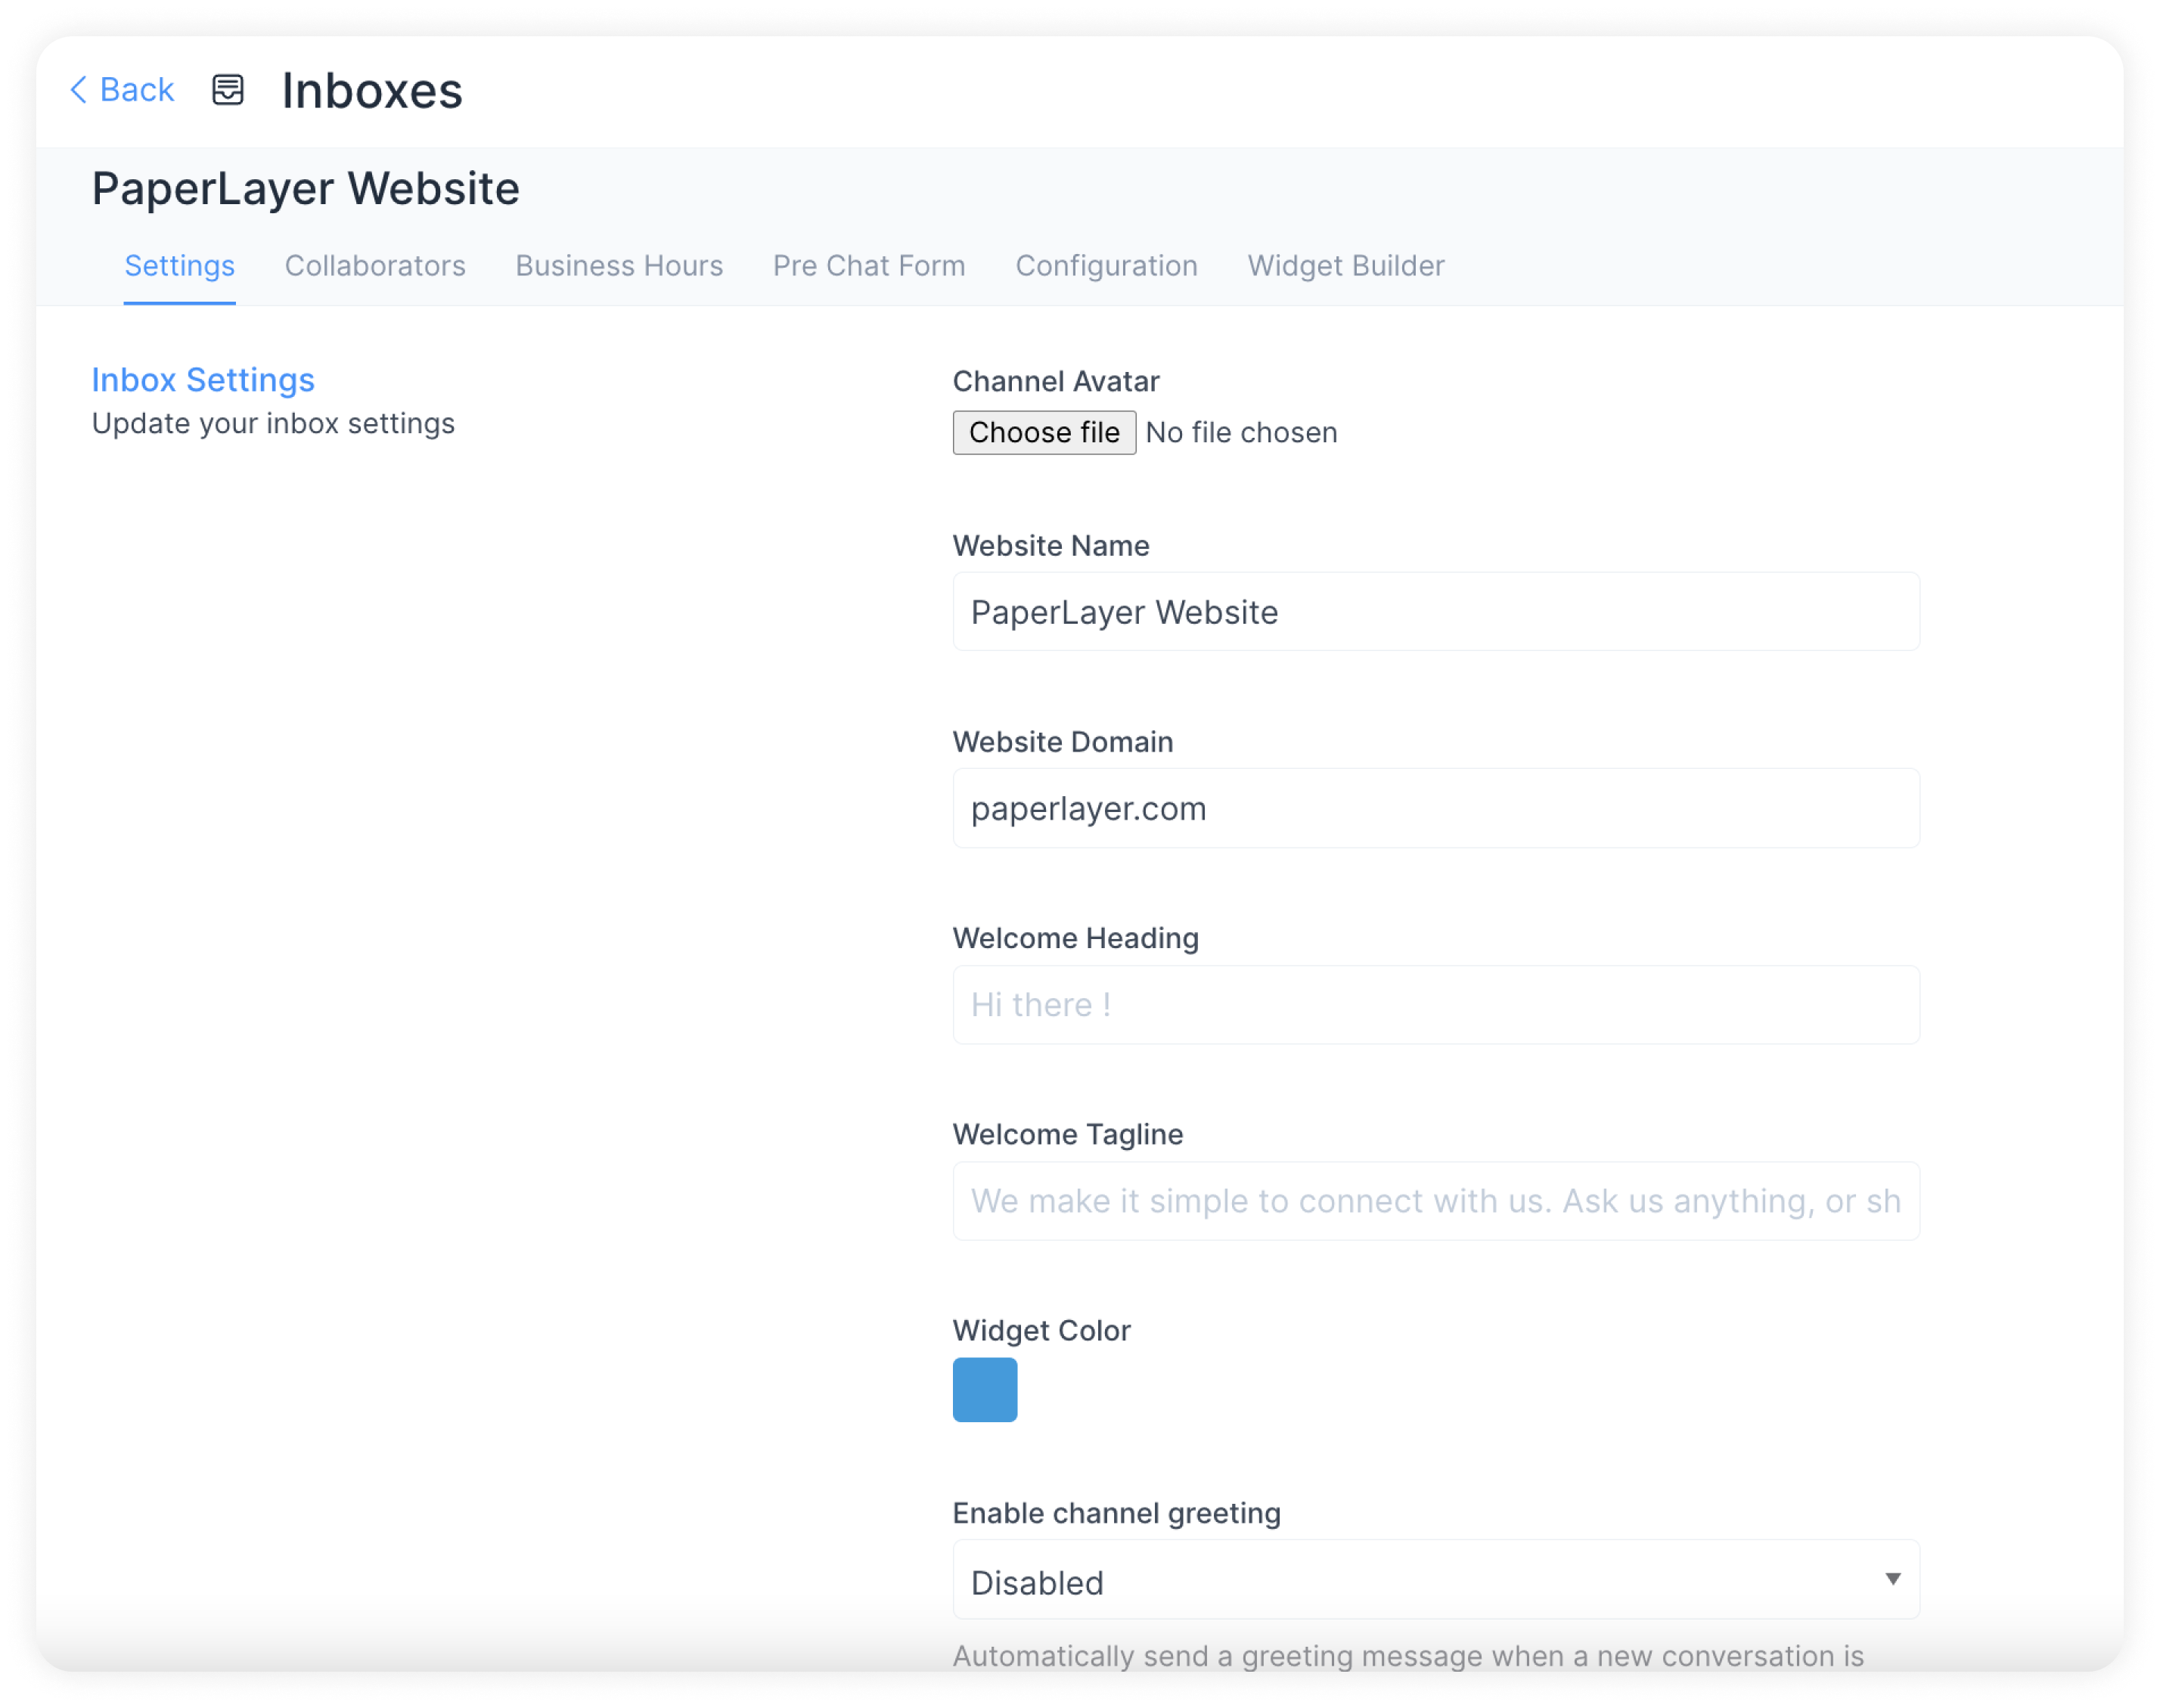Click the Widget Color label
Viewport: 2160px width, 1708px height.
tap(1041, 1331)
